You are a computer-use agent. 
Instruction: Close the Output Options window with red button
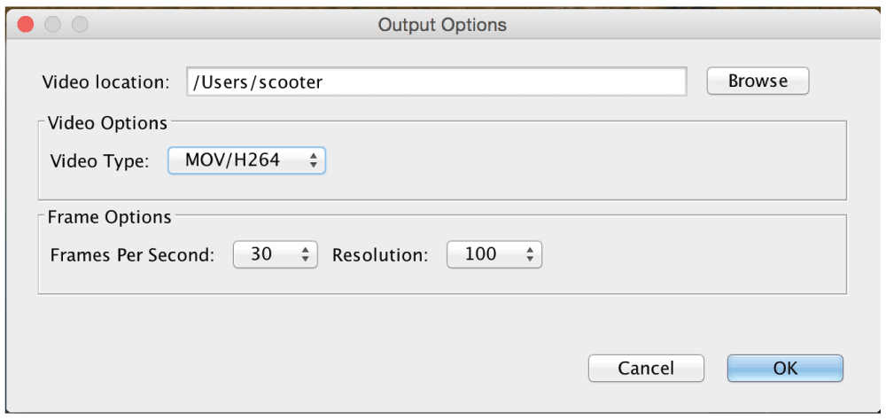26,24
